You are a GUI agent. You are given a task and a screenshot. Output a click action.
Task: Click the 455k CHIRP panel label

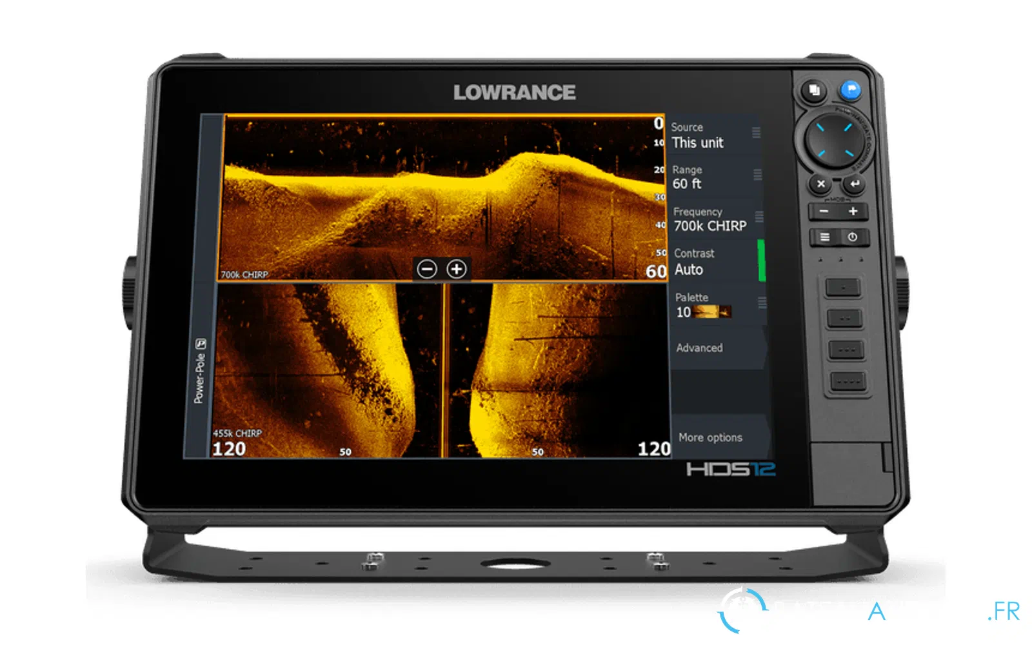click(x=237, y=433)
